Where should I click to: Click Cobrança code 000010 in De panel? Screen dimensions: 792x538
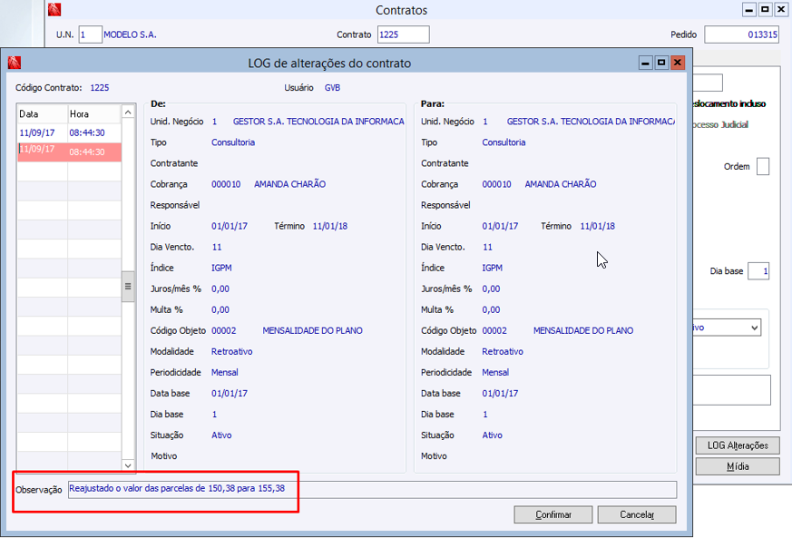point(226,184)
